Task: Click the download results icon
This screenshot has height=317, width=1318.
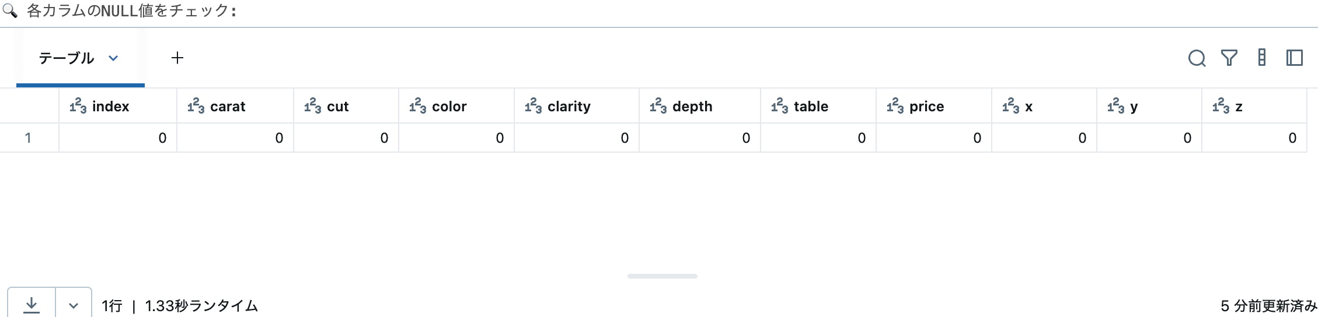Action: coord(32,305)
